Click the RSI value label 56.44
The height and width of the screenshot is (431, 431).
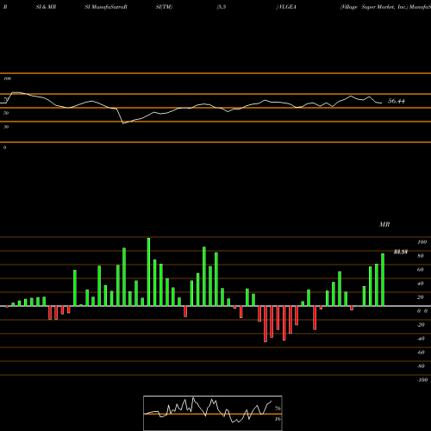point(397,101)
